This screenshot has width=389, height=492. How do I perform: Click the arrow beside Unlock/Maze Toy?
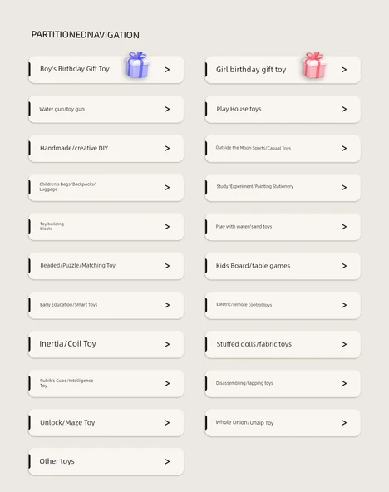[x=167, y=423]
